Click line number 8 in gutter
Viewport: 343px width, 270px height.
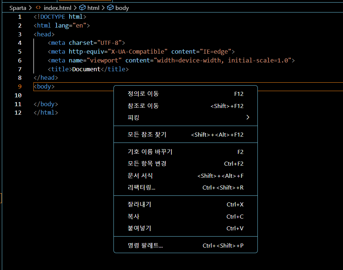coord(20,78)
